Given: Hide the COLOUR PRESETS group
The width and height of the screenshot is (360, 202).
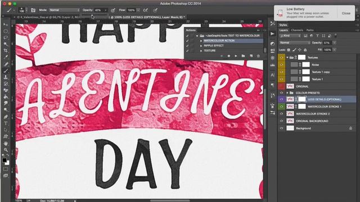Looking at the screenshot, I should click(x=281, y=93).
